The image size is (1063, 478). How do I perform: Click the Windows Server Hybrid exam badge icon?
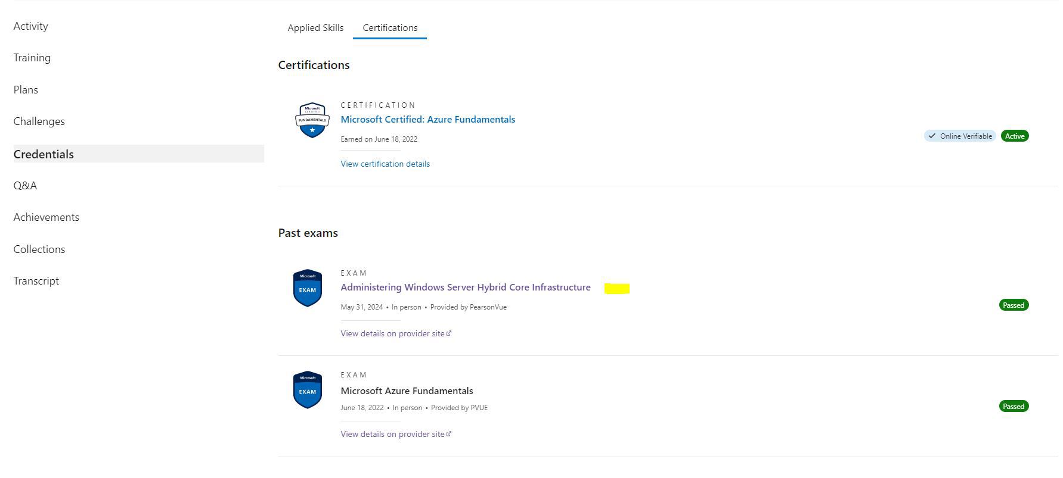(x=308, y=288)
